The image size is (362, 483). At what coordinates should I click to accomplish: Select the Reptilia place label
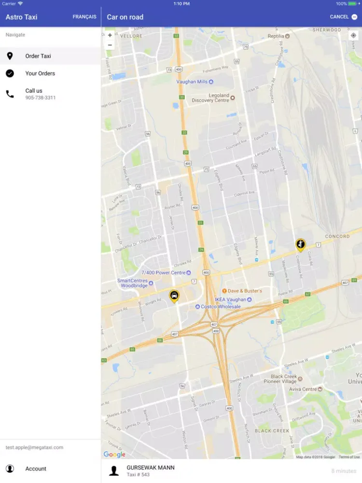click(278, 36)
